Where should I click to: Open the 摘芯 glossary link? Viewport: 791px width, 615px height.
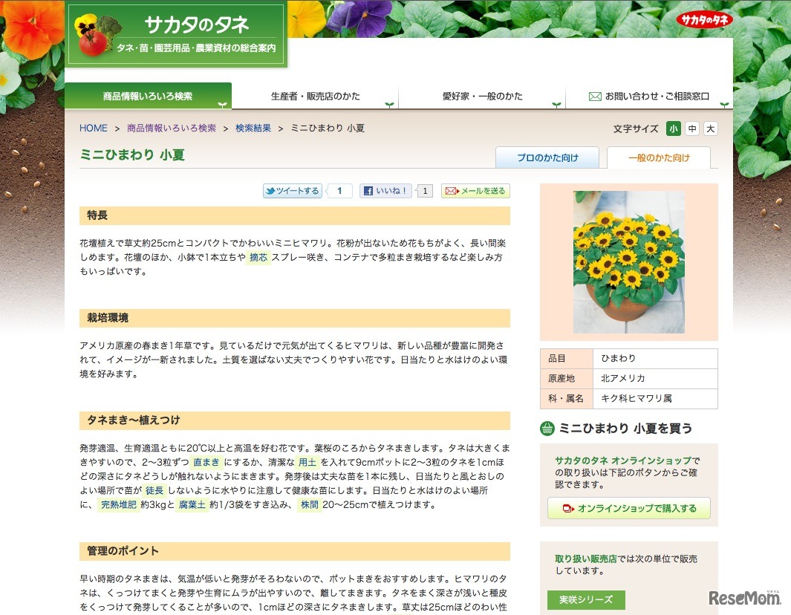258,257
